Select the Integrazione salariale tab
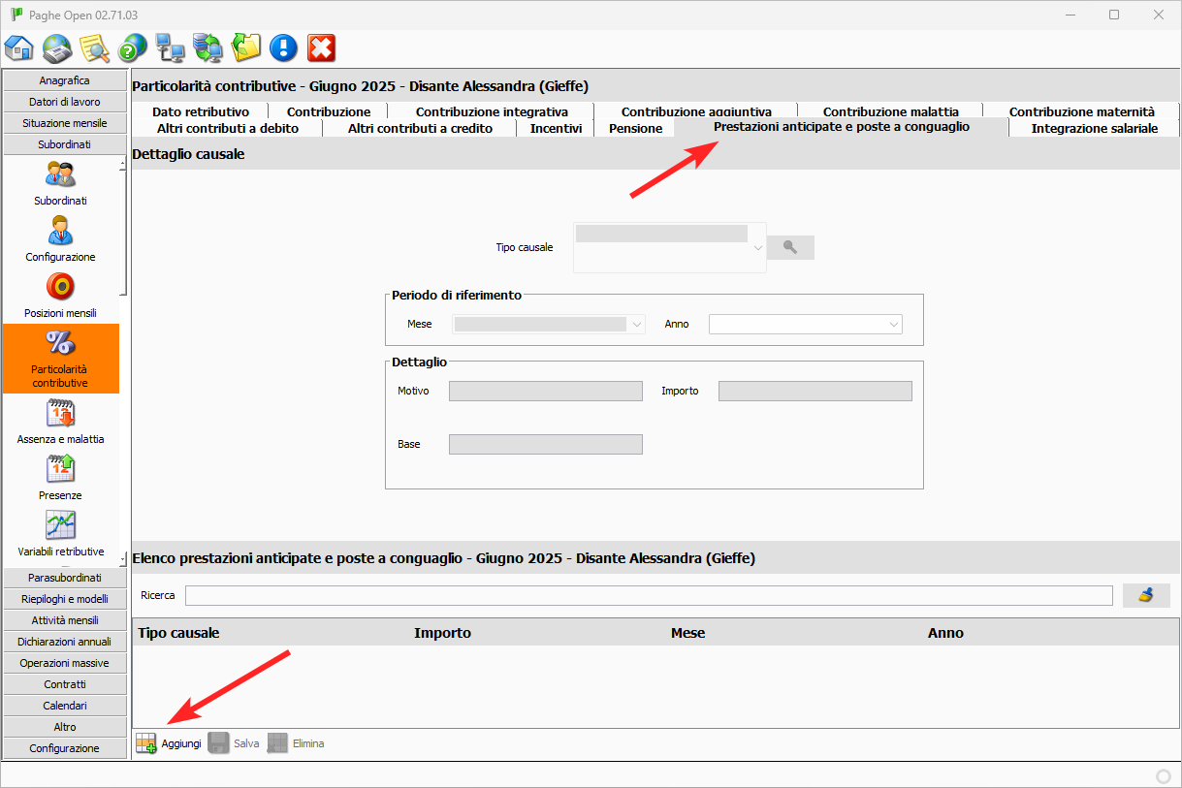1182x788 pixels. [x=1094, y=128]
